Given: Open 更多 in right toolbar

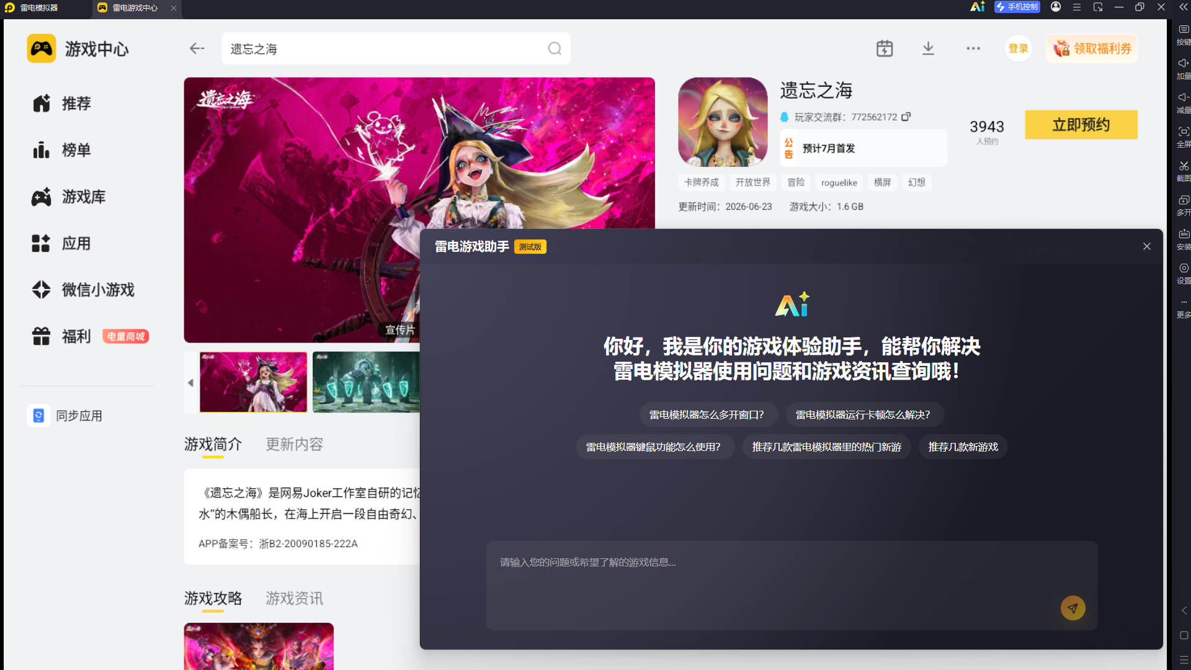Looking at the screenshot, I should 1184,307.
